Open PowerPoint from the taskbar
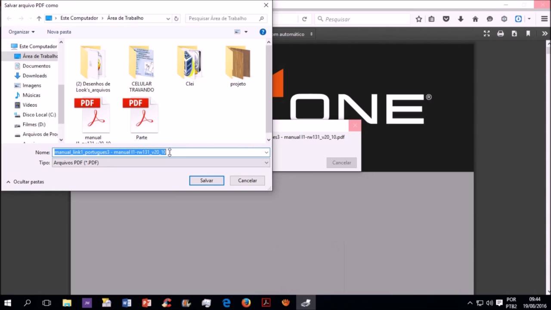 click(x=146, y=303)
